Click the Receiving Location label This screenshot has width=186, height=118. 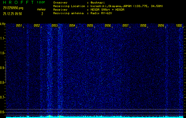click(69, 6)
